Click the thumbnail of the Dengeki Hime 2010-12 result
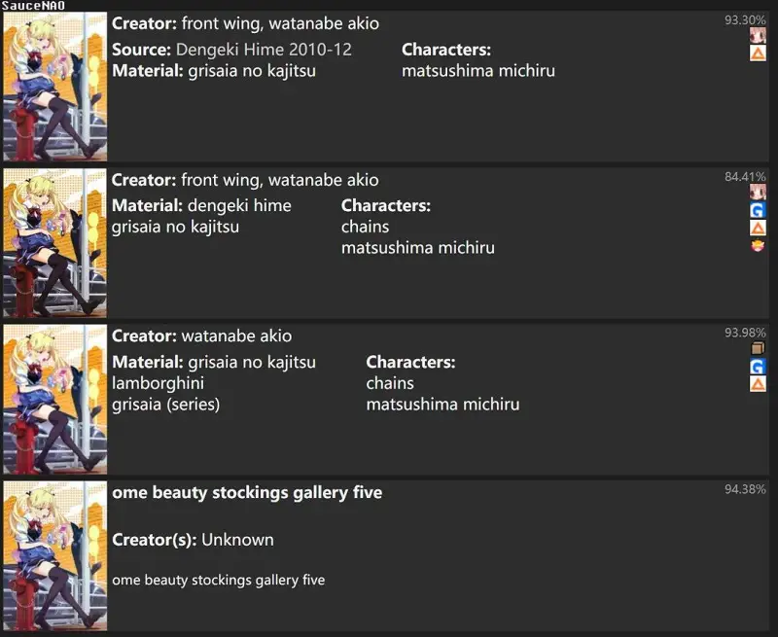This screenshot has height=637, width=778. click(x=55, y=87)
